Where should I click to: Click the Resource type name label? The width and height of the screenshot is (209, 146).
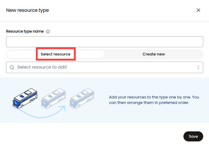tap(25, 31)
